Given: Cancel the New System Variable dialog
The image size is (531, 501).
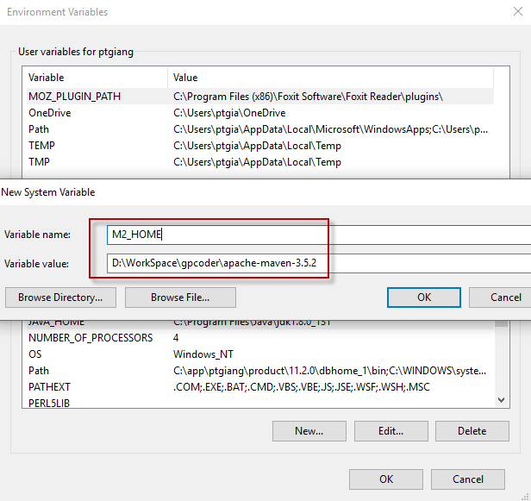Looking at the screenshot, I should tap(504, 297).
